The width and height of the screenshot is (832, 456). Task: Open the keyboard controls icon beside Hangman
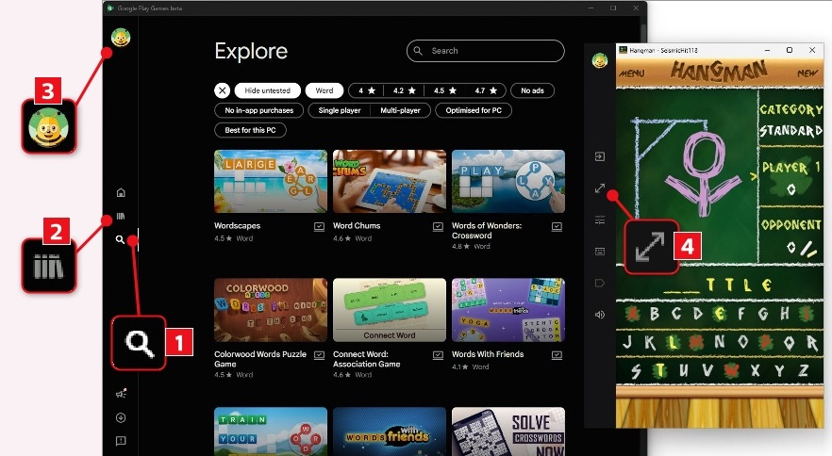(x=600, y=252)
